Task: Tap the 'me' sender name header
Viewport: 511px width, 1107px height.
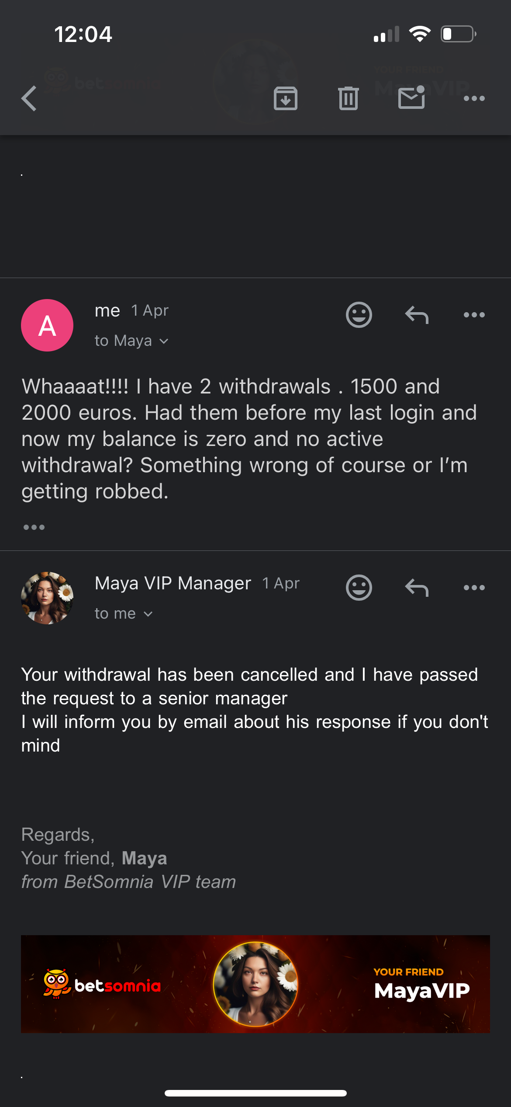Action: 107,311
